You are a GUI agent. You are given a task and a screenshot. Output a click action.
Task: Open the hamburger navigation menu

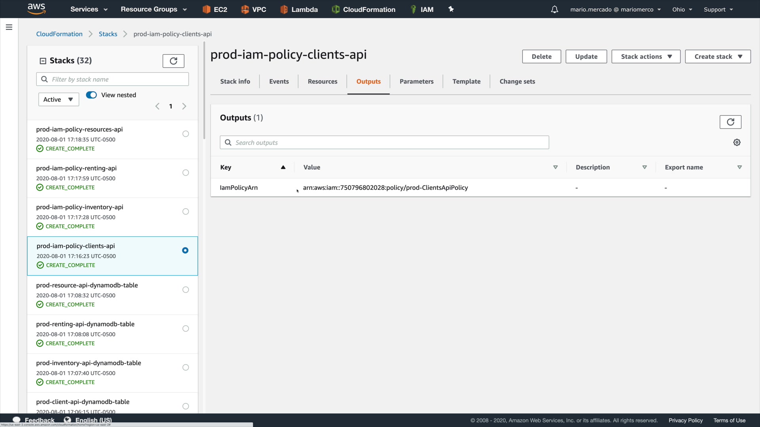pos(9,27)
